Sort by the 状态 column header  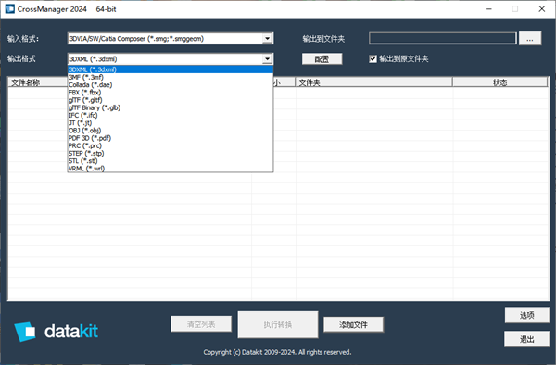[x=500, y=82]
